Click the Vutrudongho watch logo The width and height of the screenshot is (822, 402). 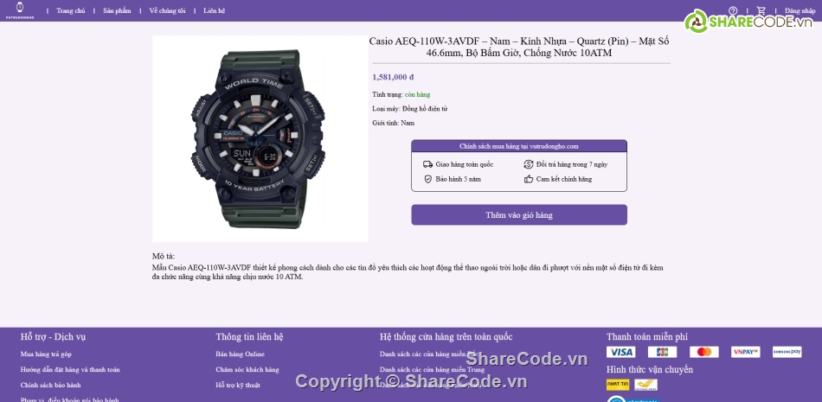pyautogui.click(x=20, y=10)
